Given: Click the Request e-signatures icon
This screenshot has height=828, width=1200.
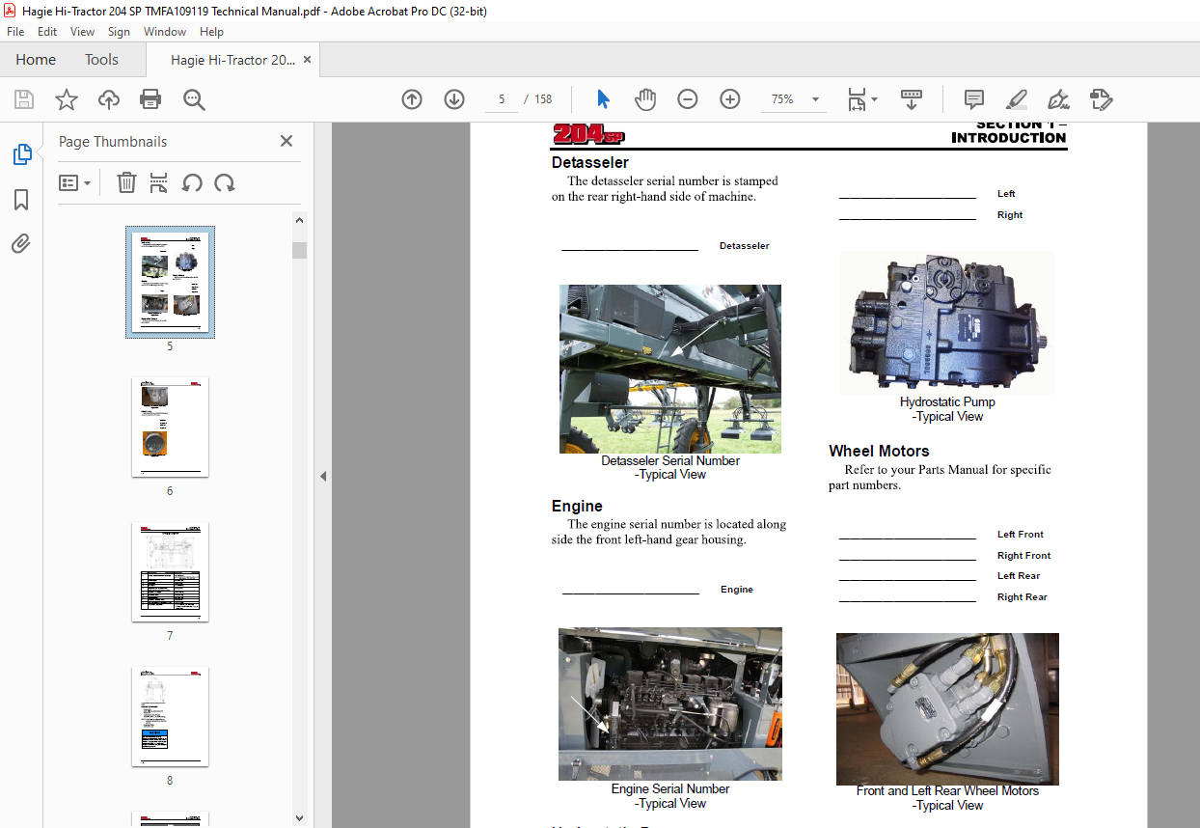Looking at the screenshot, I should (x=1101, y=99).
